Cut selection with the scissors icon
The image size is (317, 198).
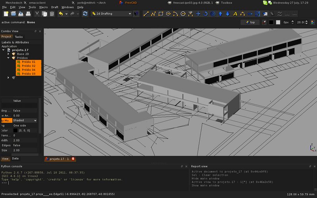(37, 14)
